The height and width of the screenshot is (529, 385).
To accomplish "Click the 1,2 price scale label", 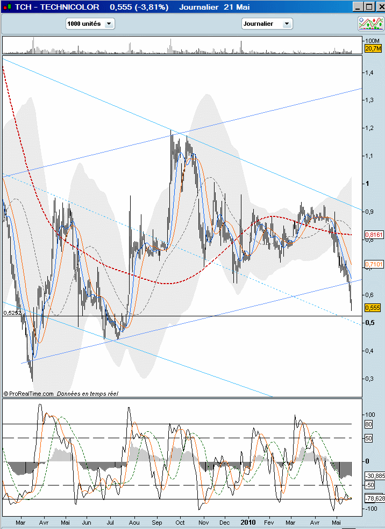I will click(x=369, y=128).
